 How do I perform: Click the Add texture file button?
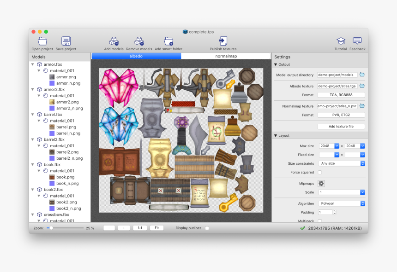coord(341,127)
